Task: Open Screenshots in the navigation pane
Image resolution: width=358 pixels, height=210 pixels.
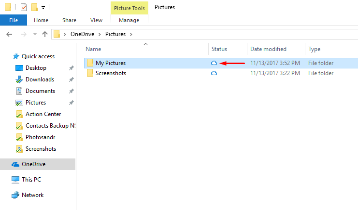Action: [x=41, y=149]
